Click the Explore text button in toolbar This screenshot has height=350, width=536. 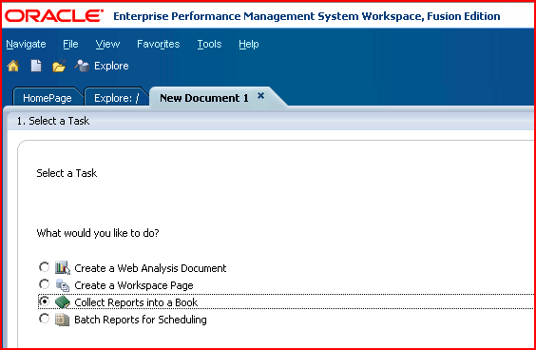[x=111, y=66]
